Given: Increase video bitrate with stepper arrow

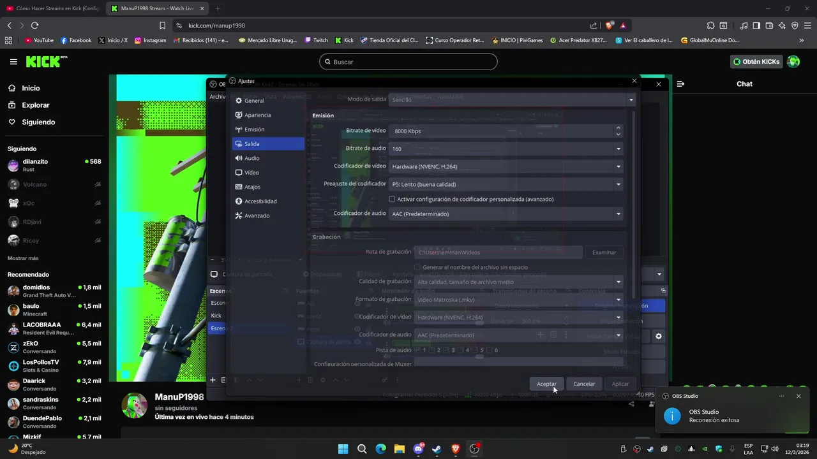Looking at the screenshot, I should coord(618,127).
